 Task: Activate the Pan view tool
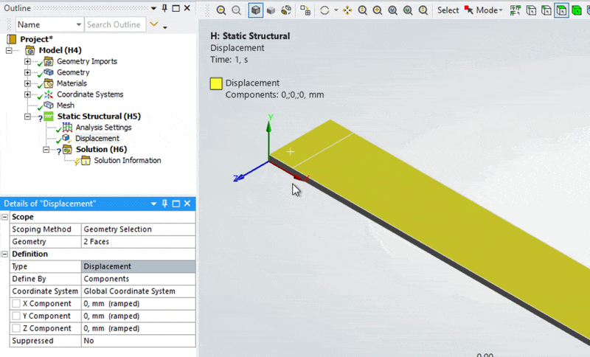(347, 10)
